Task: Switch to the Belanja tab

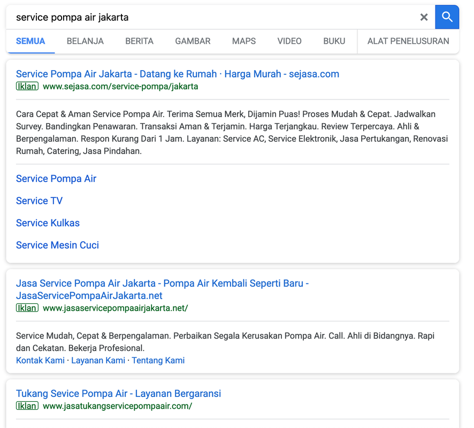Action: 85,41
